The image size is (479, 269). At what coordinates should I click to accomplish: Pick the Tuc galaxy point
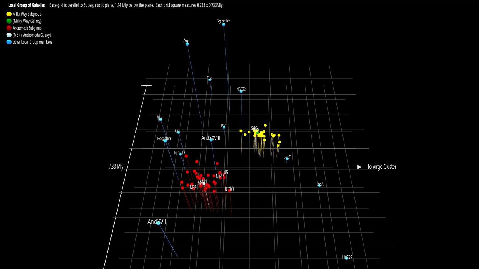[210, 79]
